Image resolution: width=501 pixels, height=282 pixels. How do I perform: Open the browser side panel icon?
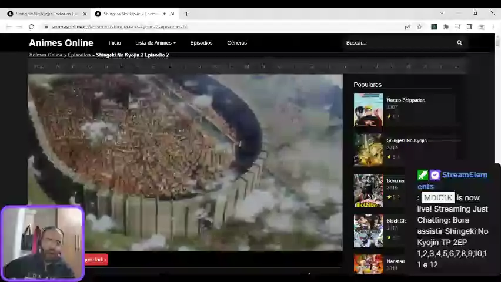(469, 26)
